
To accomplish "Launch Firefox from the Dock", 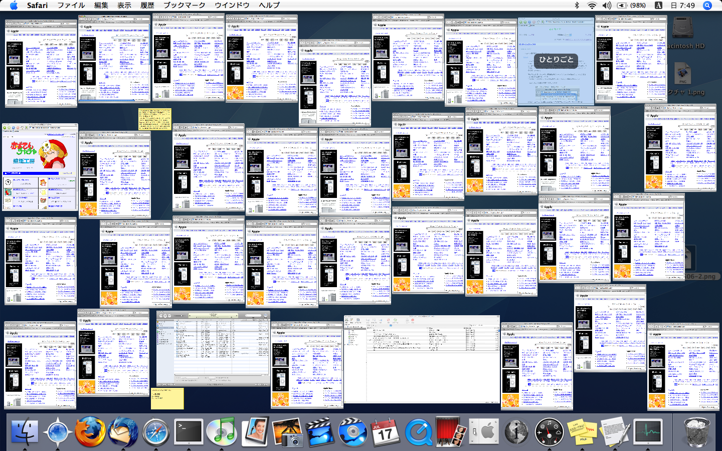I will tap(90, 431).
